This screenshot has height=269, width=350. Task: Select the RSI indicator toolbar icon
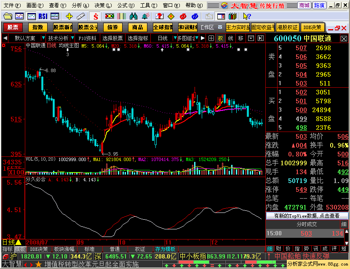pyautogui.click(x=43, y=16)
